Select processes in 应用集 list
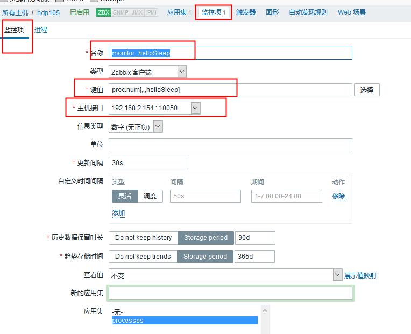This screenshot has width=411, height=334. tap(185, 321)
